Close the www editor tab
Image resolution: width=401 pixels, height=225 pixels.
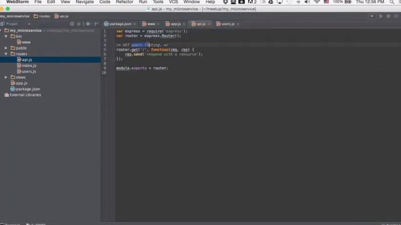pos(158,24)
